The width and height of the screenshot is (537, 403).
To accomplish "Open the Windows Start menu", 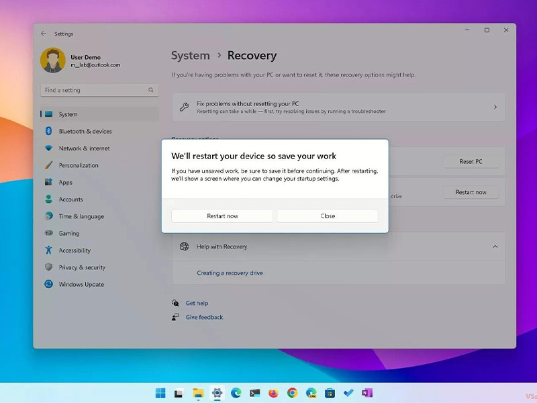I will pyautogui.click(x=160, y=393).
